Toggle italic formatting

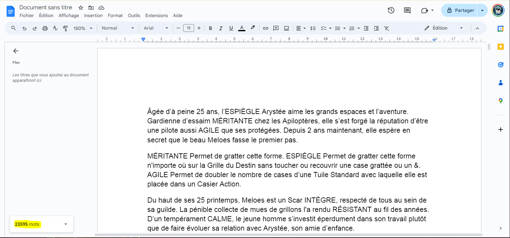tap(221, 28)
